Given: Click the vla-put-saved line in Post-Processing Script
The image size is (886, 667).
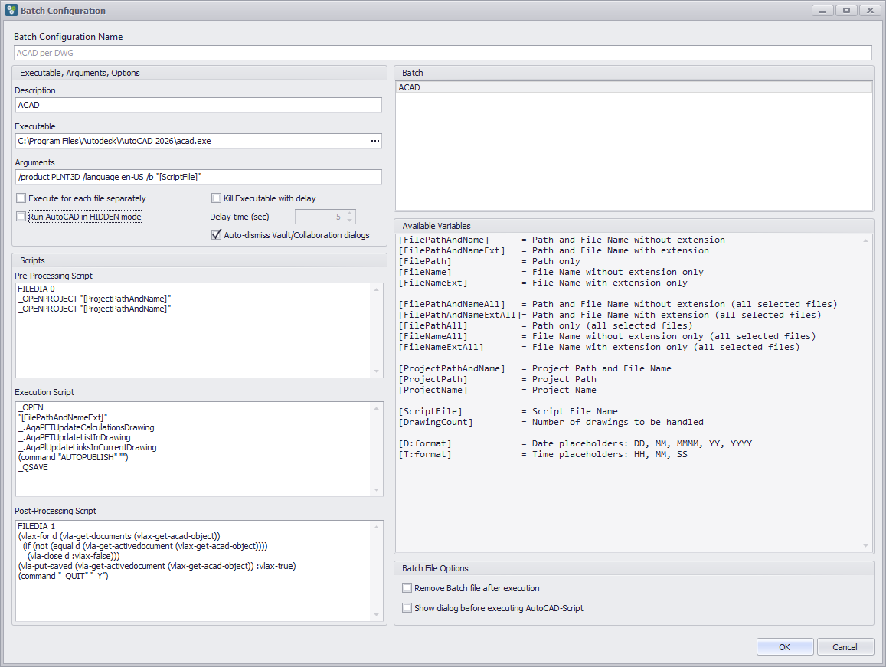Looking at the screenshot, I should (156, 566).
